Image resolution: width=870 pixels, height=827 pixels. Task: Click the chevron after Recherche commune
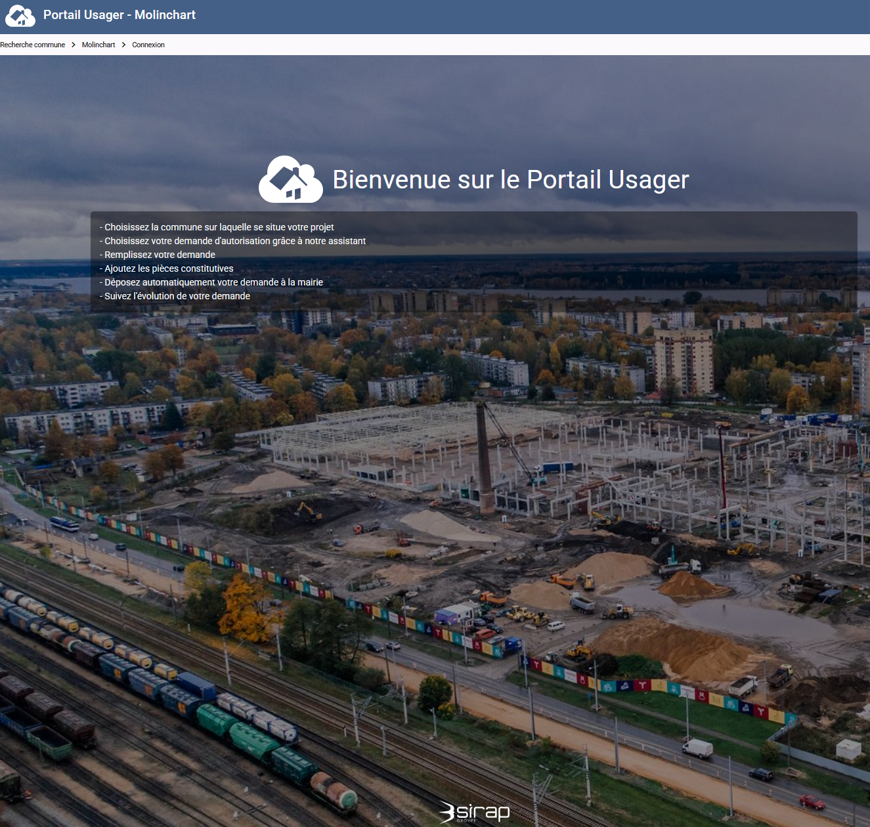pyautogui.click(x=74, y=45)
